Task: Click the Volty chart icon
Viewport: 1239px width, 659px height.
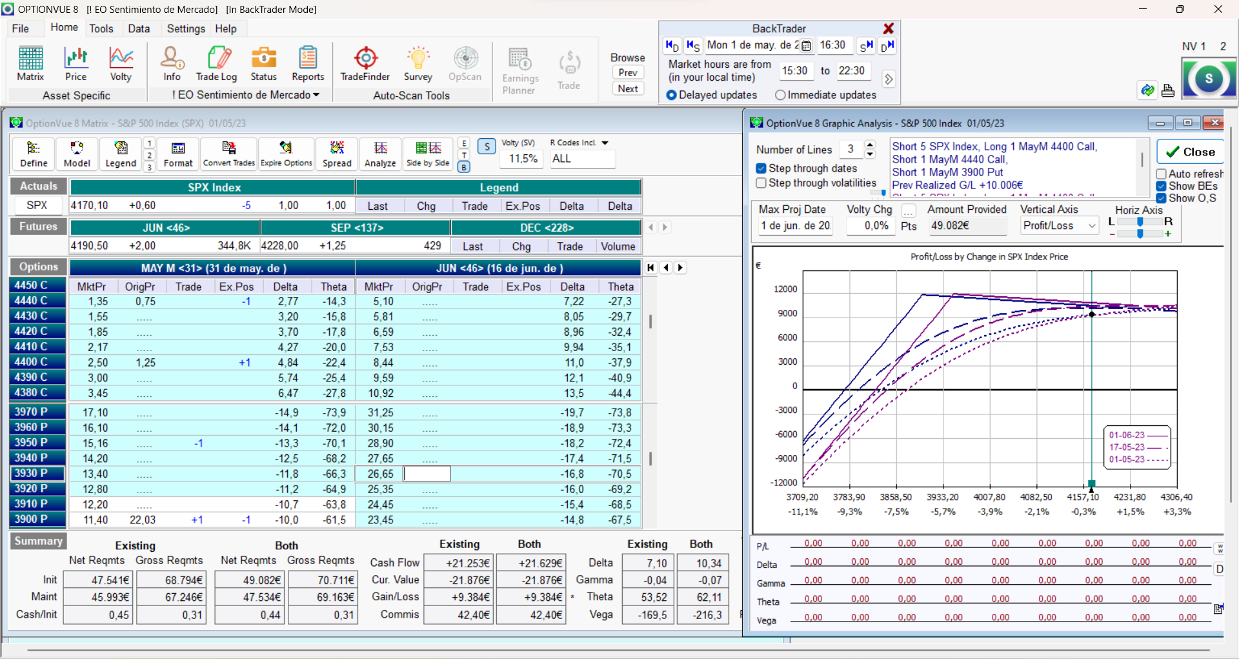Action: pos(121,63)
